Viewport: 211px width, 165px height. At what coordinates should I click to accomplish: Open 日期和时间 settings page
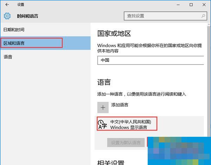[45, 30]
